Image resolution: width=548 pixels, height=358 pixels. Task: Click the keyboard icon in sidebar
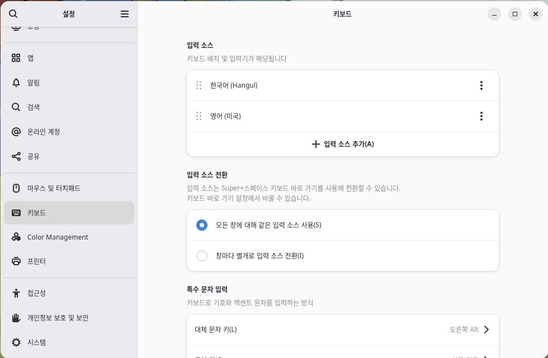coord(16,212)
